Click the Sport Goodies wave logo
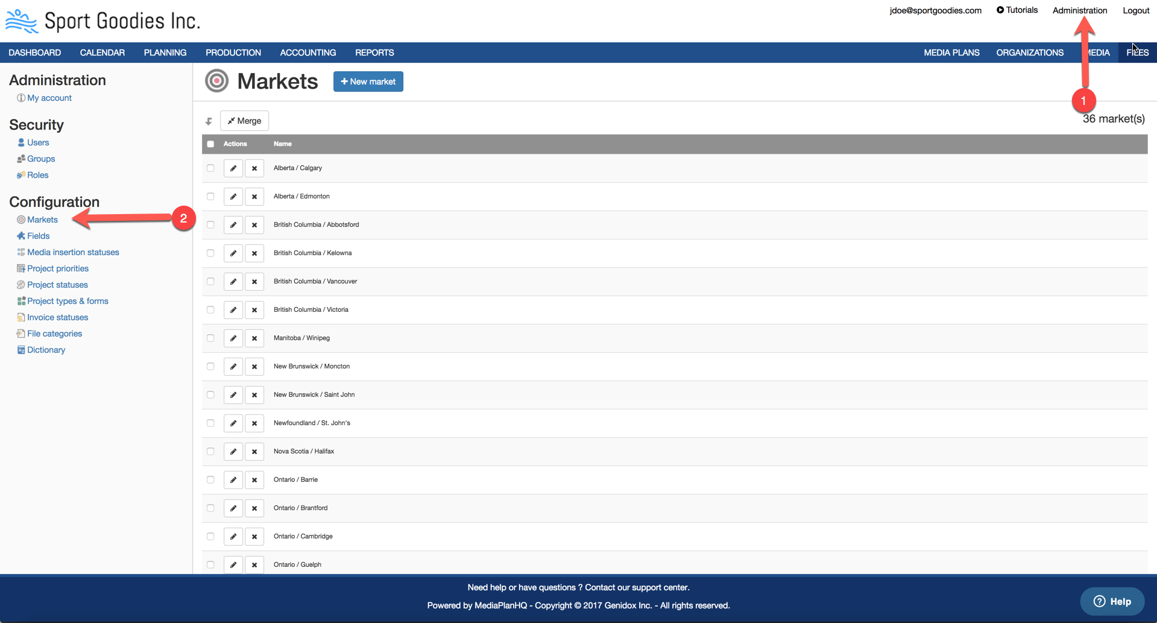Viewport: 1157px width, 623px height. (22, 21)
